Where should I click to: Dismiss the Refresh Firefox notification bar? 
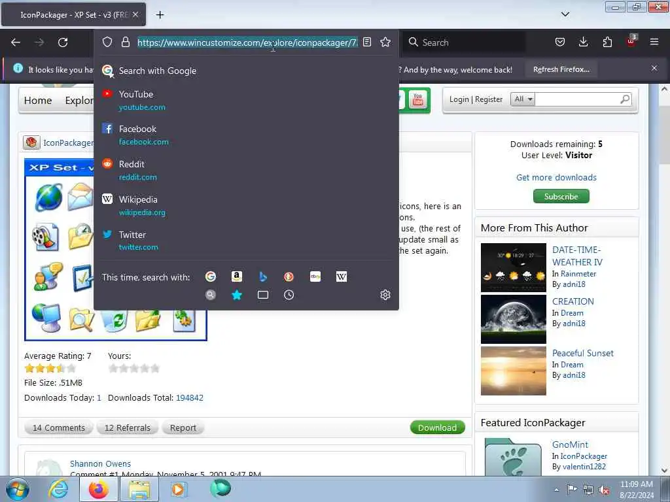654,68
